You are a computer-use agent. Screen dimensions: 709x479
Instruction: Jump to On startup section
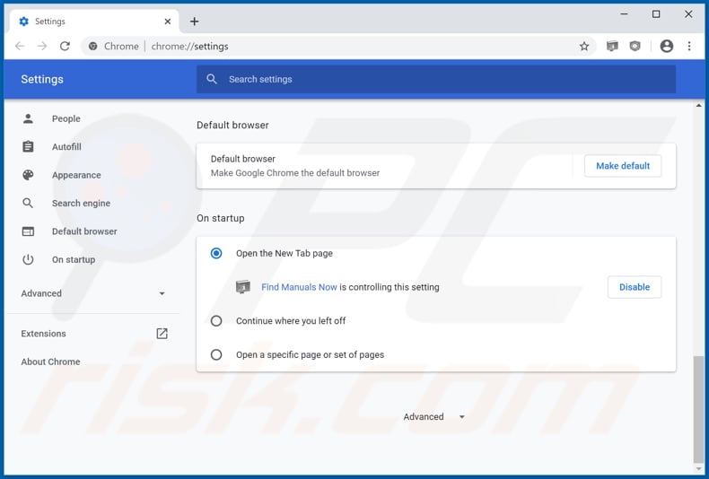(74, 259)
